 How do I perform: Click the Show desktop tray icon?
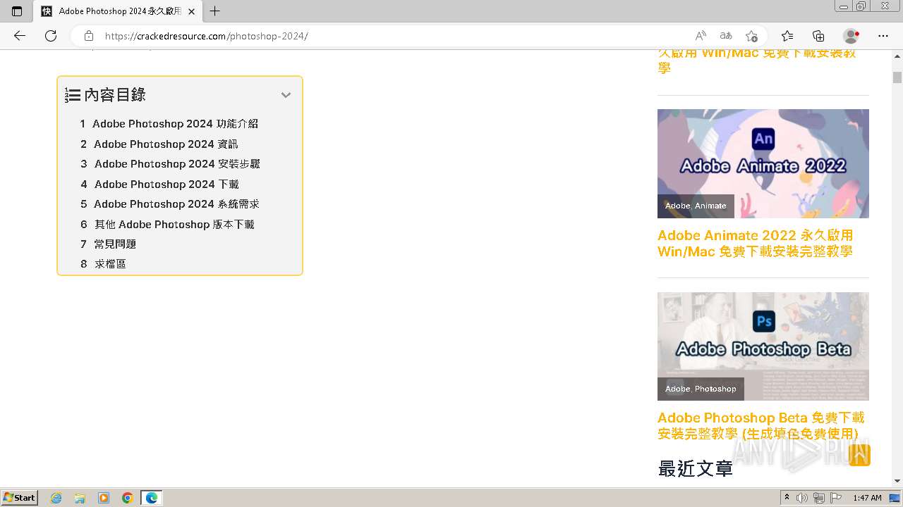pos(895,498)
